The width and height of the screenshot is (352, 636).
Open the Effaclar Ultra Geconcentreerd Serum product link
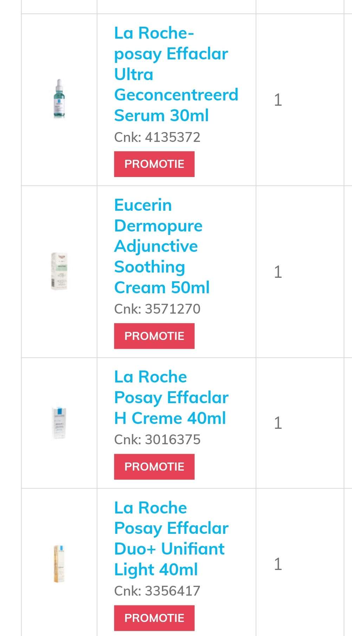[176, 74]
